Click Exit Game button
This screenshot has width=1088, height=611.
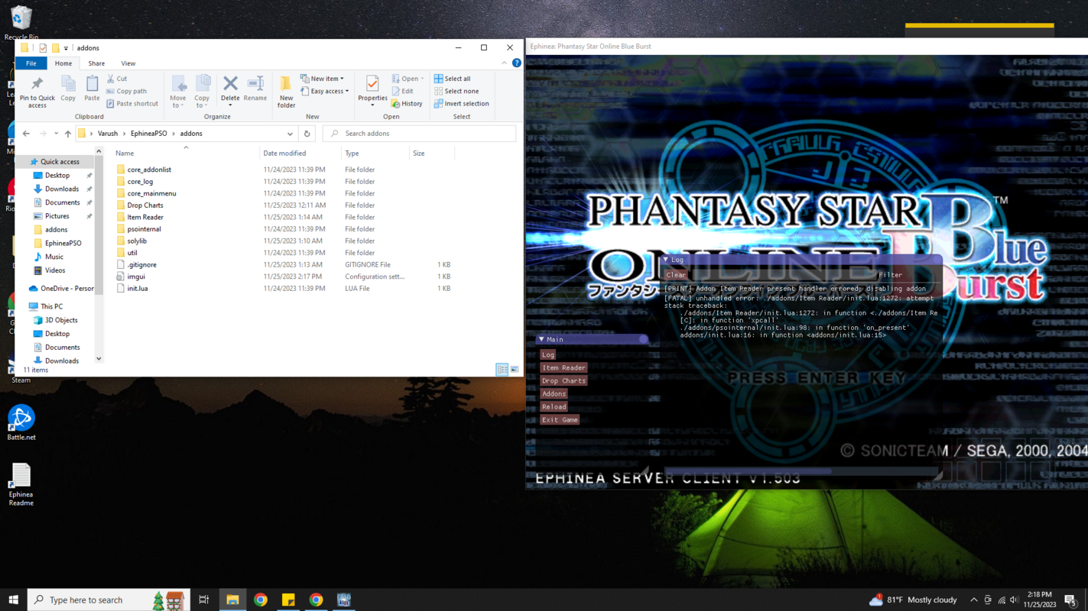point(560,419)
